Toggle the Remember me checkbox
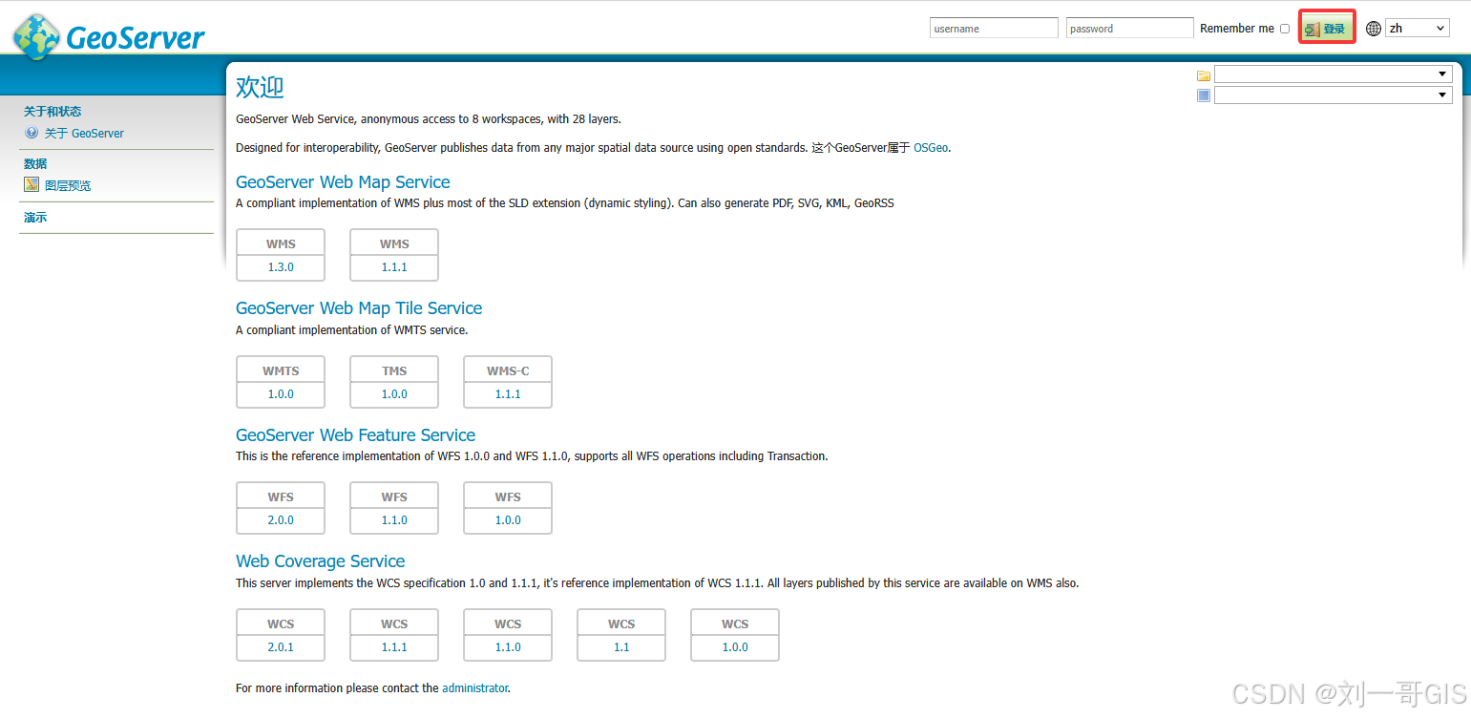Image resolution: width=1471 pixels, height=719 pixels. pos(1285,29)
